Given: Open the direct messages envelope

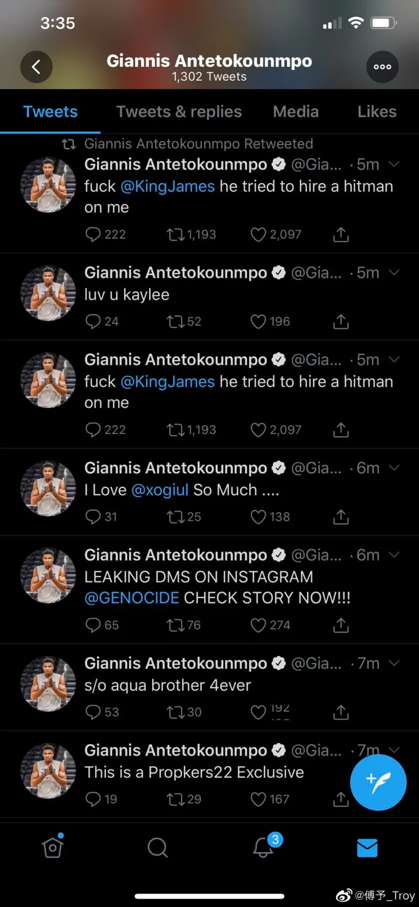Looking at the screenshot, I should pos(367,847).
